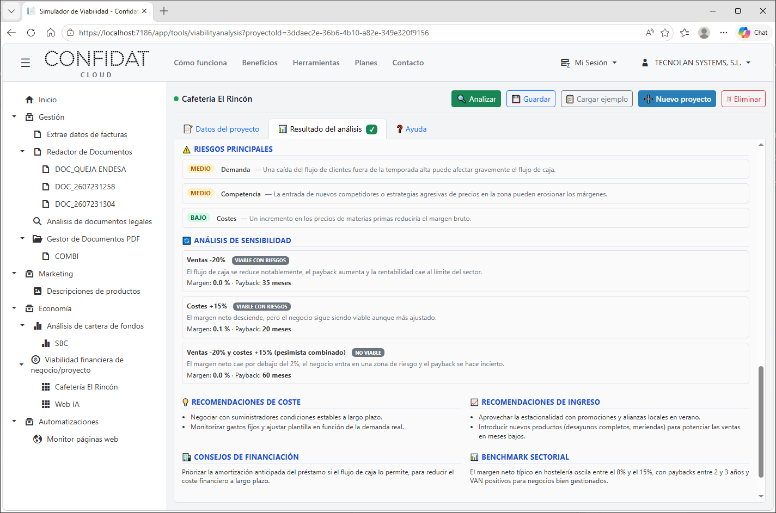Click the browser home icon
The image size is (776, 513).
pos(51,33)
